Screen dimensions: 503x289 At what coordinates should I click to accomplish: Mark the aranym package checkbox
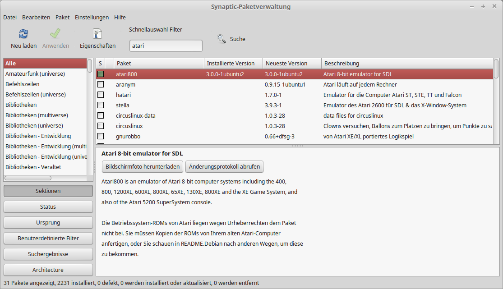[x=101, y=84]
